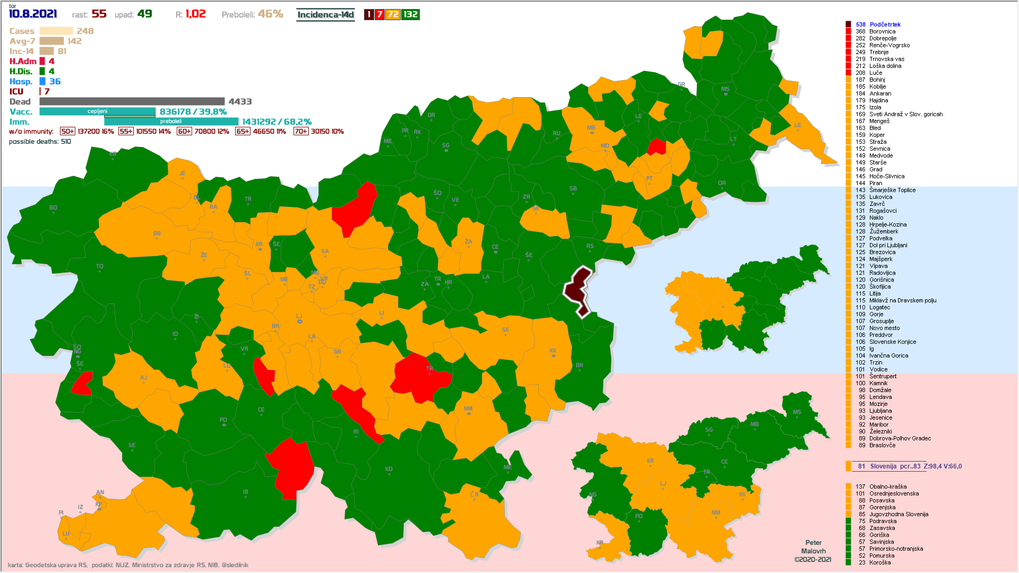Click the gray Dead count bar
The height and width of the screenshot is (573, 1019).
pos(132,101)
